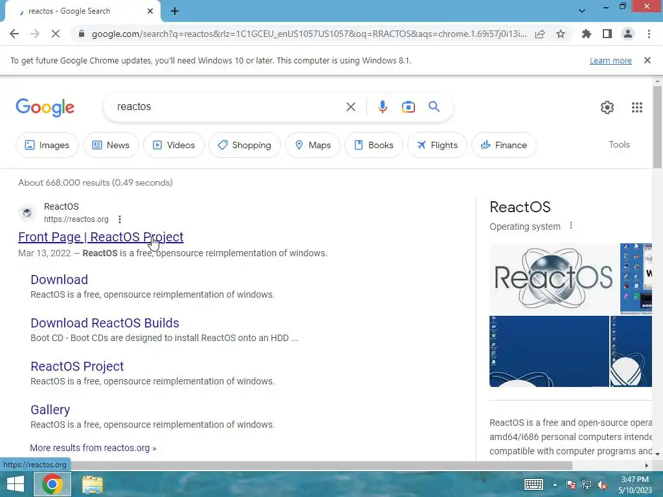Search by image with camera icon
The width and height of the screenshot is (663, 497).
(x=408, y=107)
